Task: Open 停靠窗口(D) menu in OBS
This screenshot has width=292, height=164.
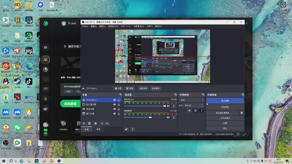Action: coord(113,26)
